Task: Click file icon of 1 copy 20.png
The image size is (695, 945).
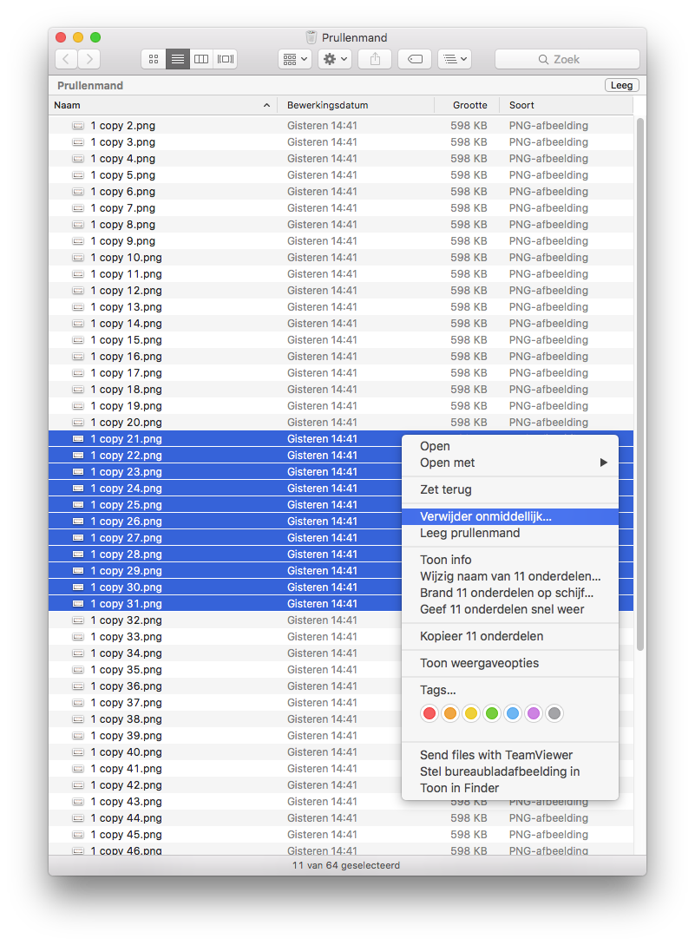Action: click(78, 423)
